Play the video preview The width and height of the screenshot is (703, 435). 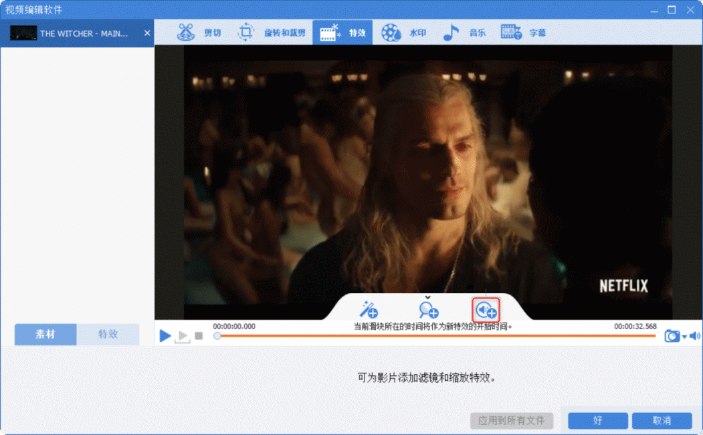[x=165, y=336]
